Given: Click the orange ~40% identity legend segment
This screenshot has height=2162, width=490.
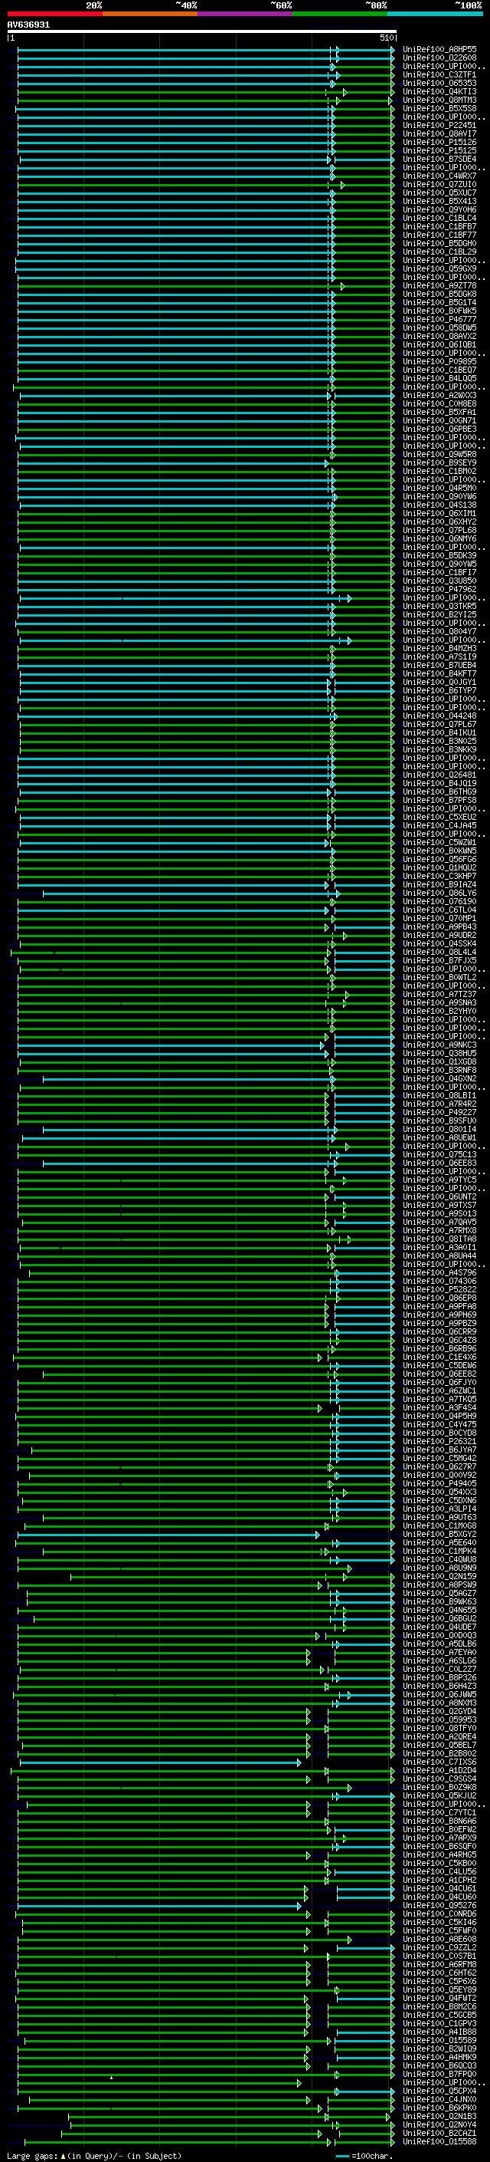Looking at the screenshot, I should [150, 14].
